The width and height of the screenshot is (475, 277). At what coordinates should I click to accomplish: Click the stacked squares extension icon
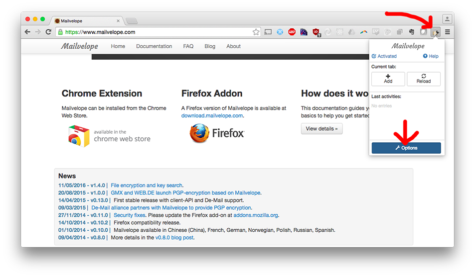tap(400, 32)
